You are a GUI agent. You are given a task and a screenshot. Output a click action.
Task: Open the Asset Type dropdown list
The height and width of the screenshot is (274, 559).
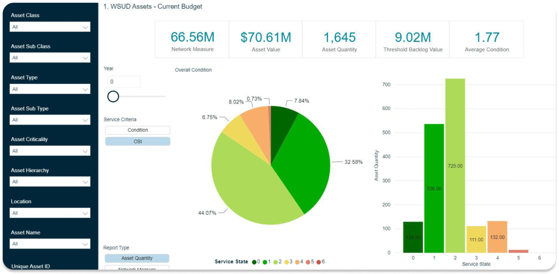click(x=50, y=88)
